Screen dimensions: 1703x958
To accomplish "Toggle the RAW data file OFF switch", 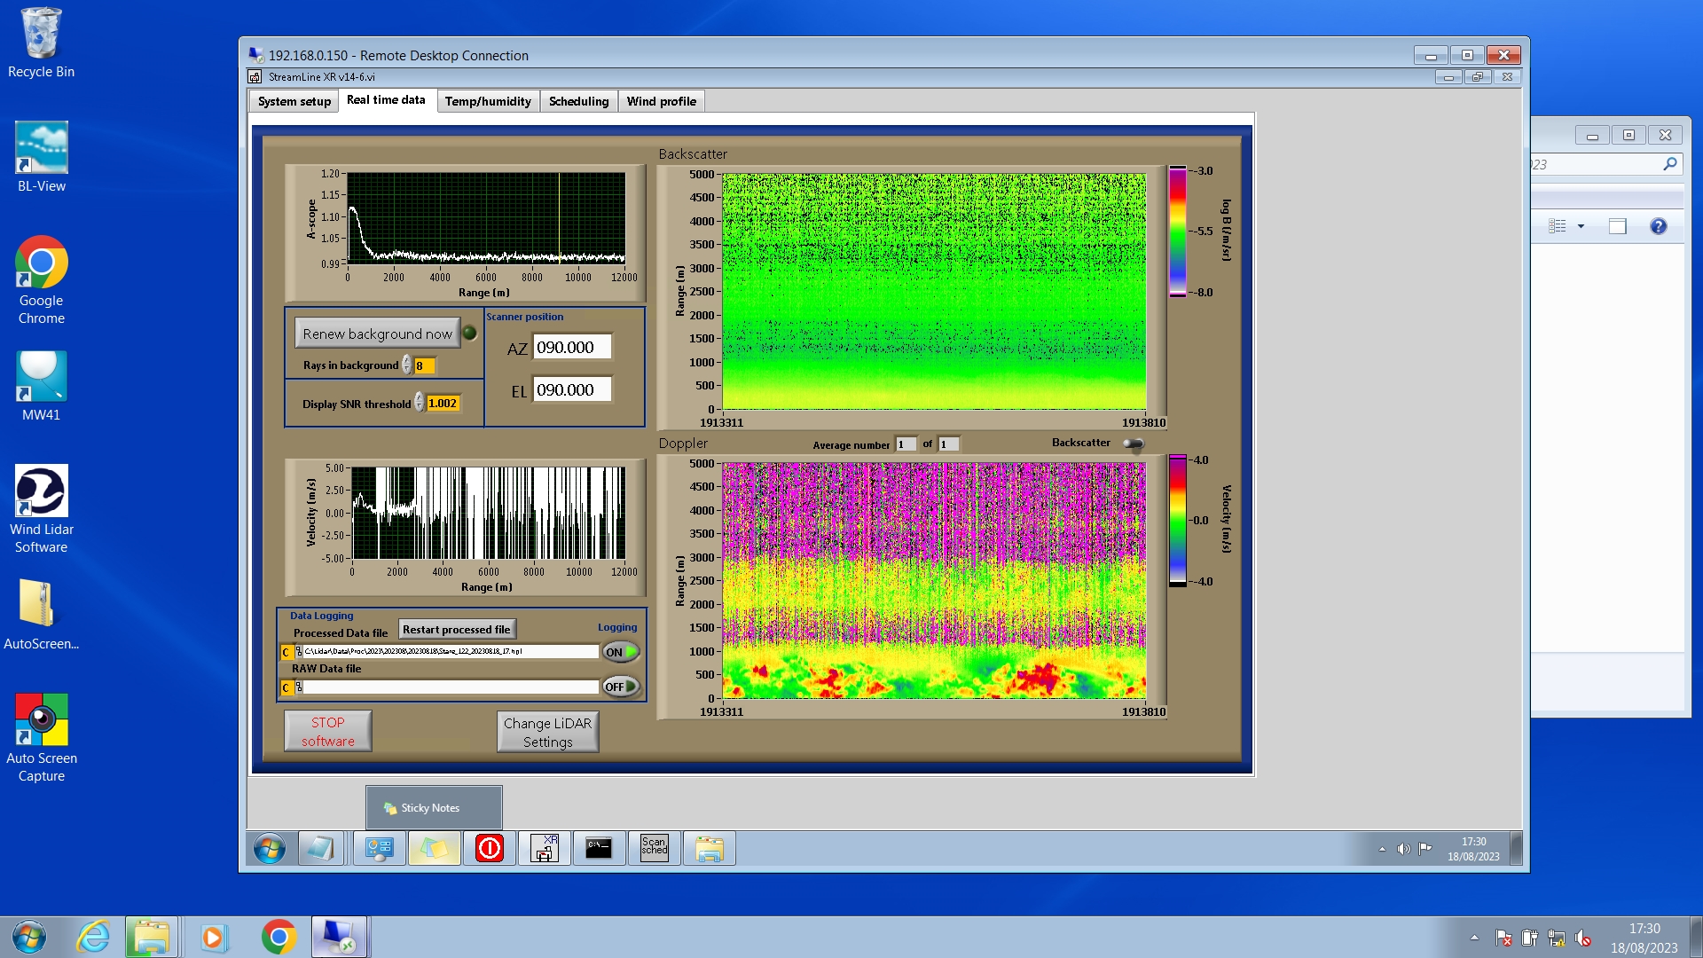I will (x=621, y=687).
